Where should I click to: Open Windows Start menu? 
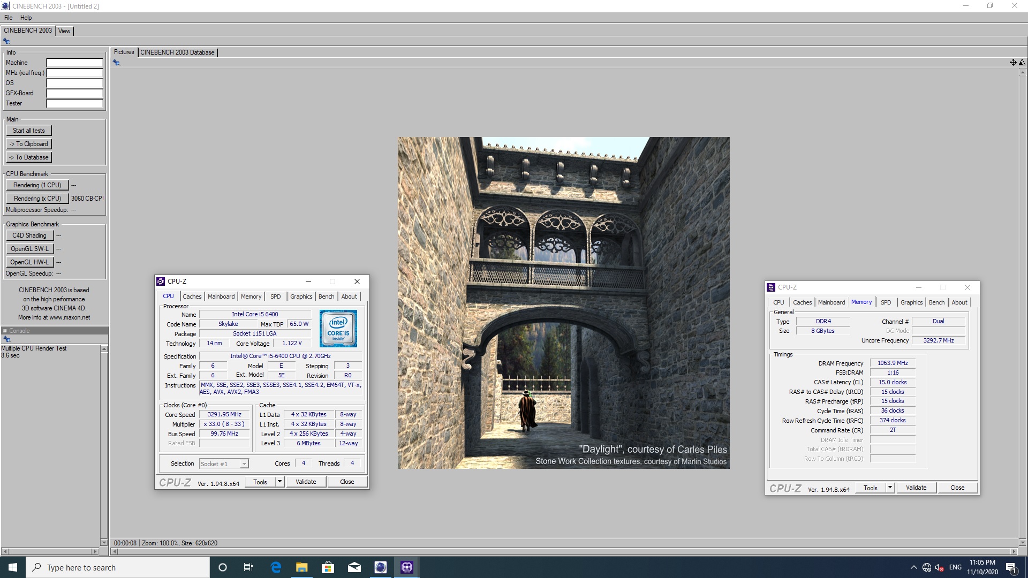tap(13, 567)
